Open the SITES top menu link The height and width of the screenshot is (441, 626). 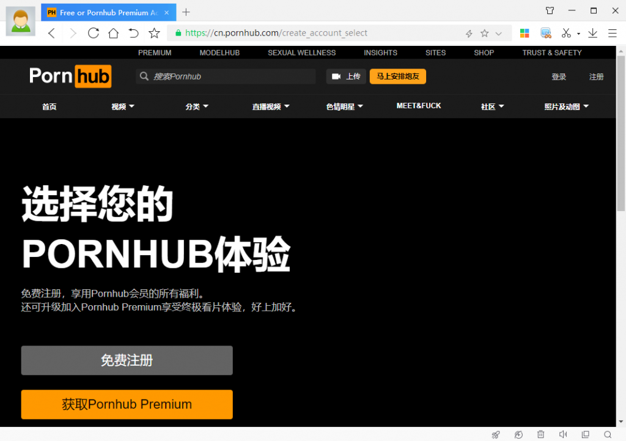coord(435,53)
